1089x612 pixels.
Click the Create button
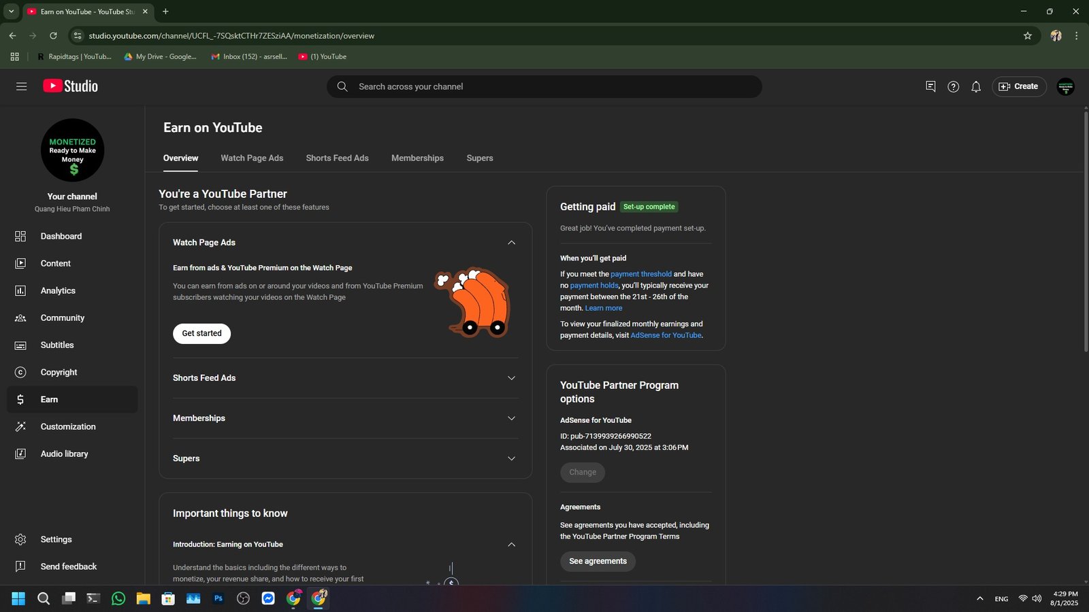[x=1019, y=86]
